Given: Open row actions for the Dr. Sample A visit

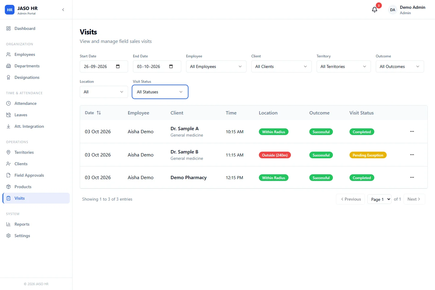Looking at the screenshot, I should tap(412, 131).
